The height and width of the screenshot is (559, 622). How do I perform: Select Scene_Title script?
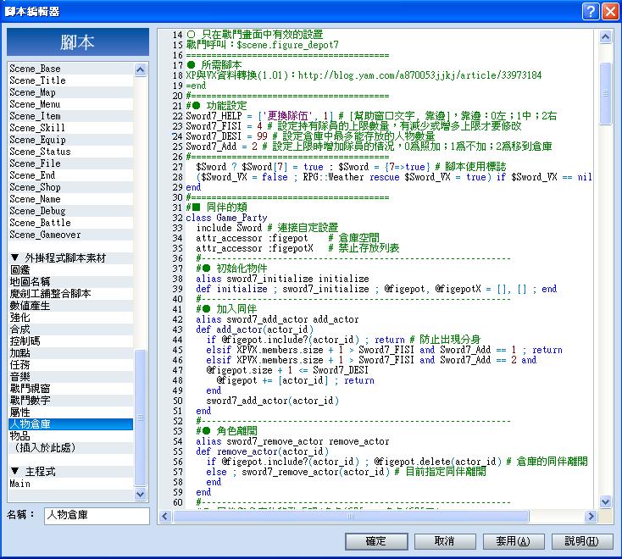[x=70, y=80]
